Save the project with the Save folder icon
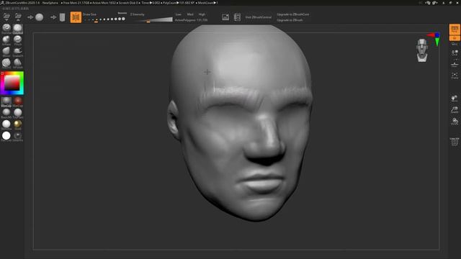This screenshot has height=259, width=461. [18, 17]
